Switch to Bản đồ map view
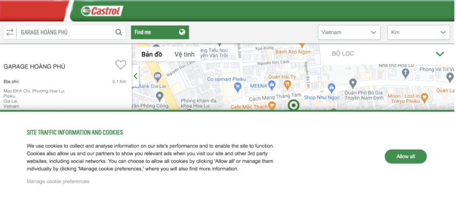 click(152, 54)
